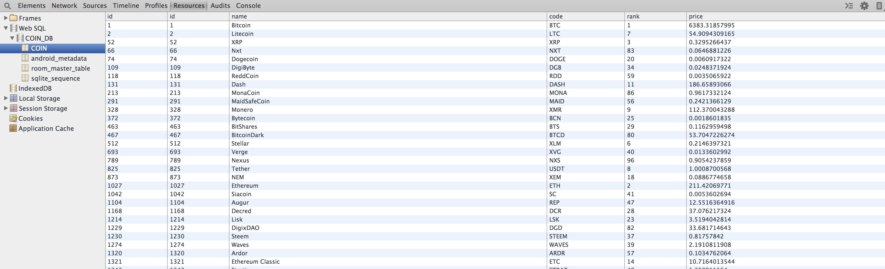This screenshot has height=269, width=885.
Task: Click the Cookies icon in sidebar
Action: point(13,119)
